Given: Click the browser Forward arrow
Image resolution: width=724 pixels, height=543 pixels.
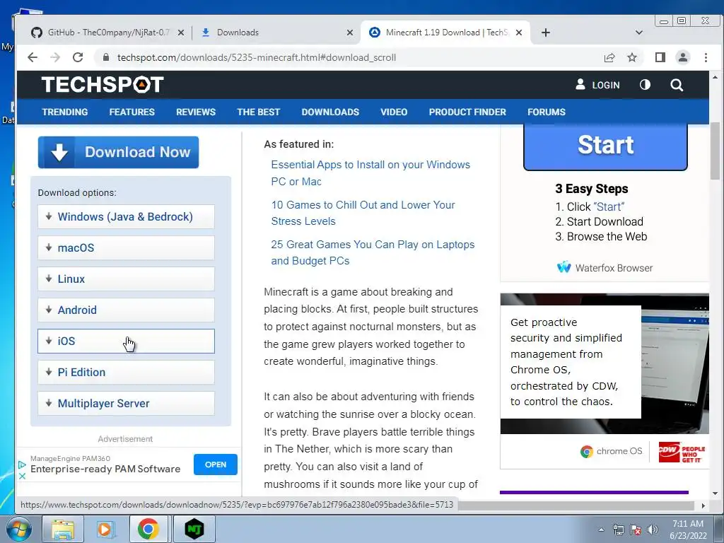Looking at the screenshot, I should [x=55, y=57].
